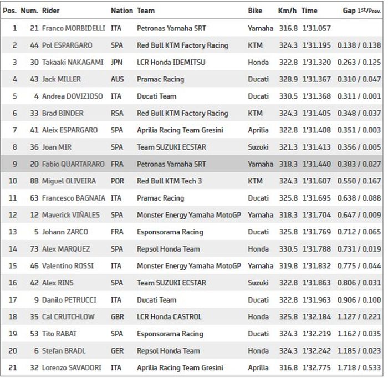Select rider Danilo PETRUCCI
Screen dimensions: 388x378
(69, 300)
